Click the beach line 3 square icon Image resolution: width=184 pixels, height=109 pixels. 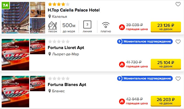click(87, 25)
